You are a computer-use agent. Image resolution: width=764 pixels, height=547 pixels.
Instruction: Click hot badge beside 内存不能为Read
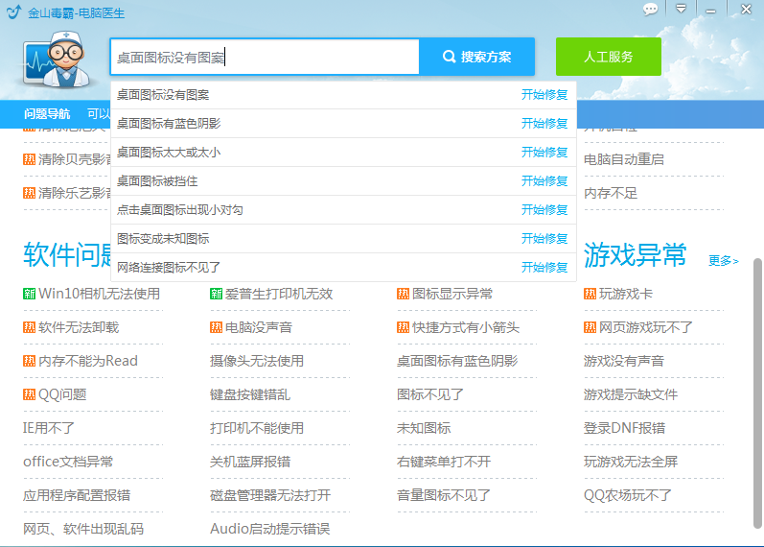tap(29, 361)
